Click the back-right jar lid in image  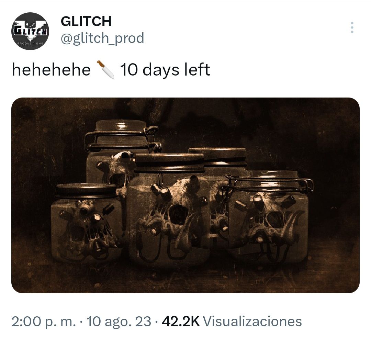click(x=218, y=156)
